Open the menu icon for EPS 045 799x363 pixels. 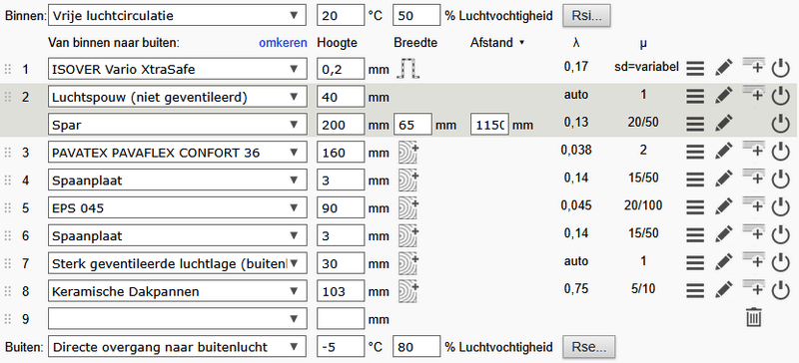[x=695, y=206]
